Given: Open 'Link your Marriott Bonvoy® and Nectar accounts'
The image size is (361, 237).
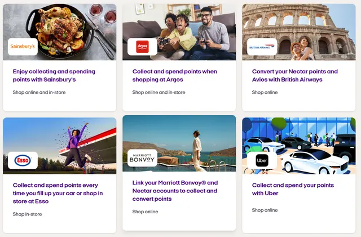Looking at the screenshot, I should pyautogui.click(x=175, y=191).
